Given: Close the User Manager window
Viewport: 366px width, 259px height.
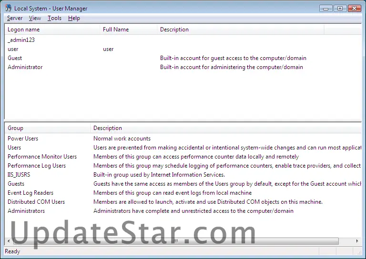Looking at the screenshot, I should click(x=355, y=9).
